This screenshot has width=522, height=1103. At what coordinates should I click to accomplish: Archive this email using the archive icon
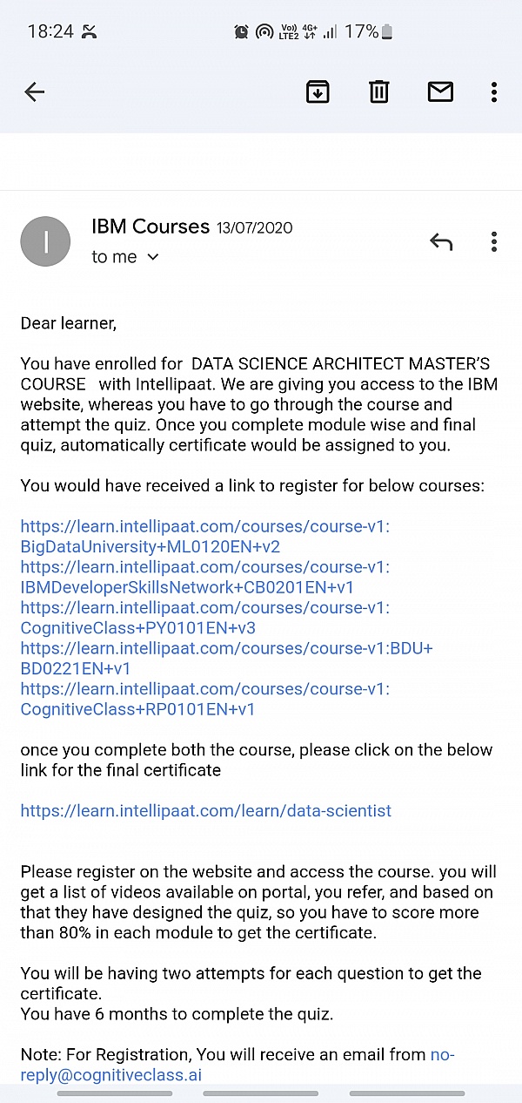point(318,91)
